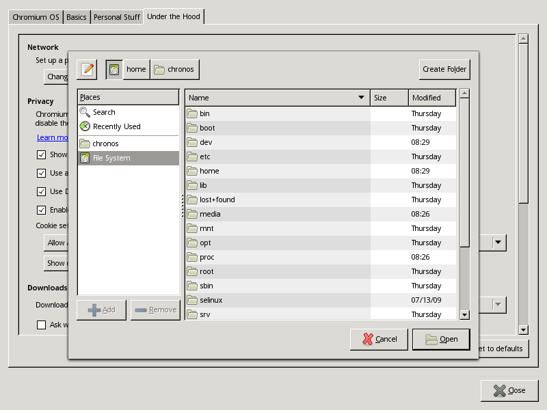Open the dropdown arrow right of cookie settings
547x410 pixels.
tap(498, 242)
